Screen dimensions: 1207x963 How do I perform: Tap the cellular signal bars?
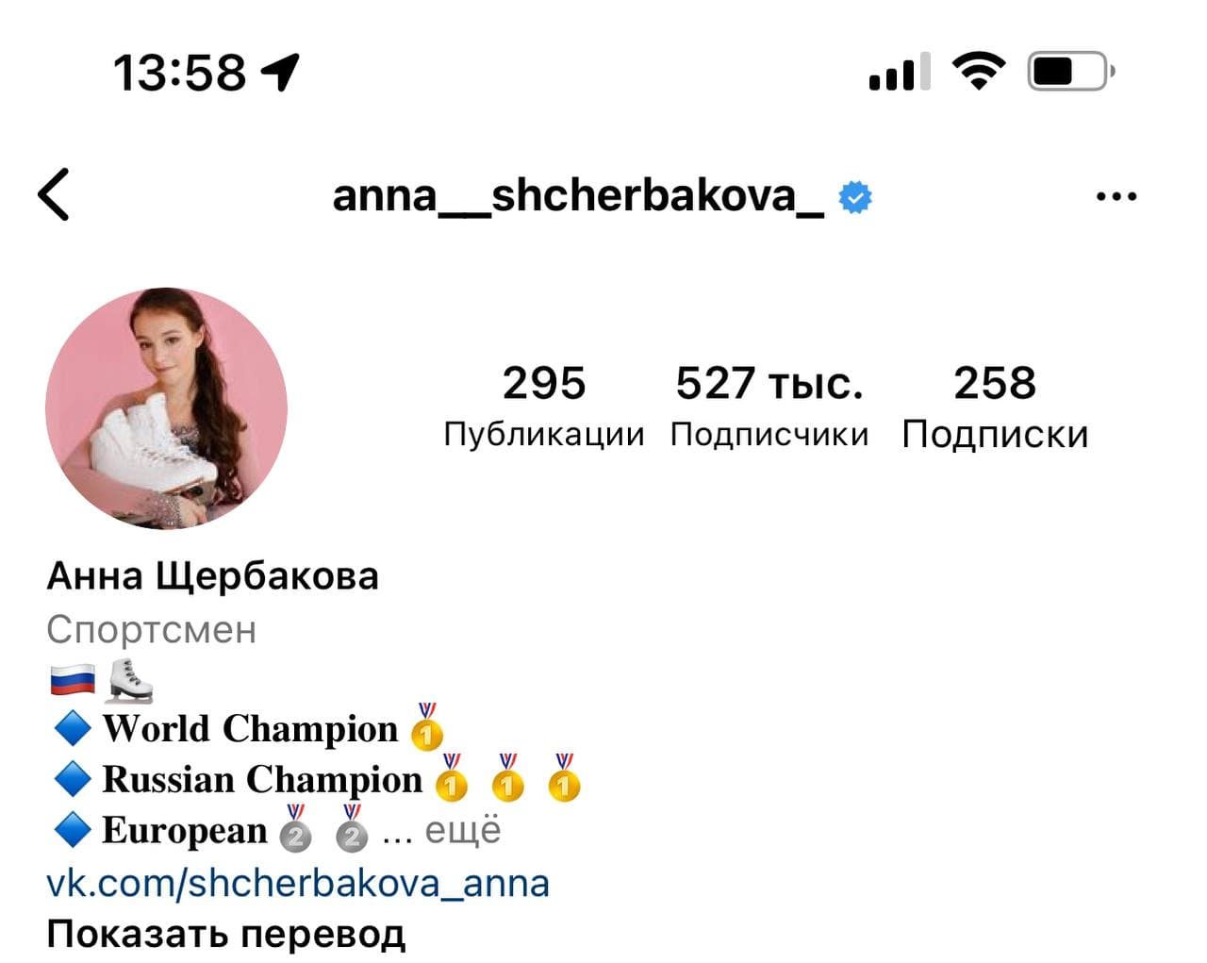click(900, 72)
